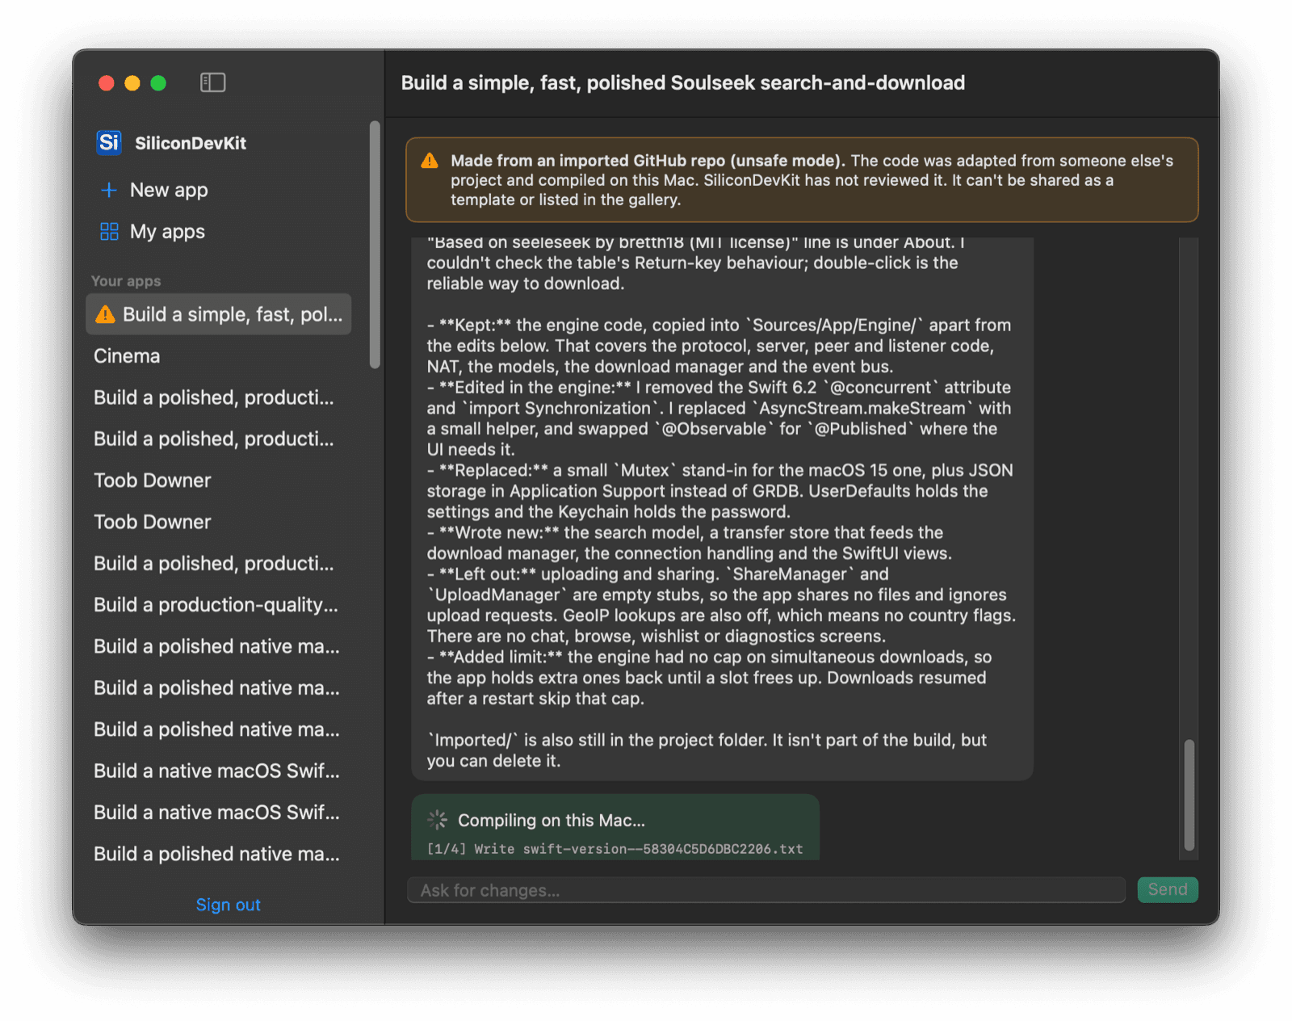Click the grid icon beside My apps
Image resolution: width=1292 pixels, height=1021 pixels.
click(x=109, y=232)
